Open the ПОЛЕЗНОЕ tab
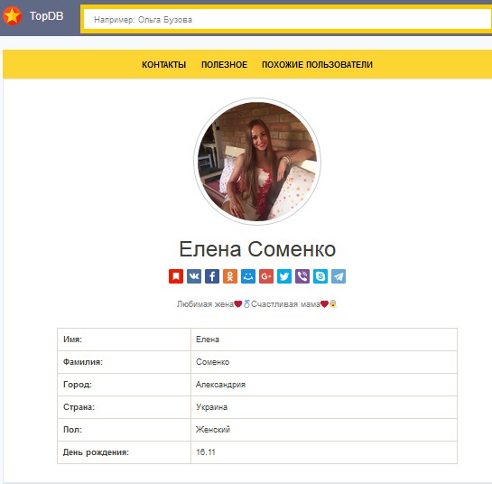This screenshot has width=492, height=484. coord(224,65)
